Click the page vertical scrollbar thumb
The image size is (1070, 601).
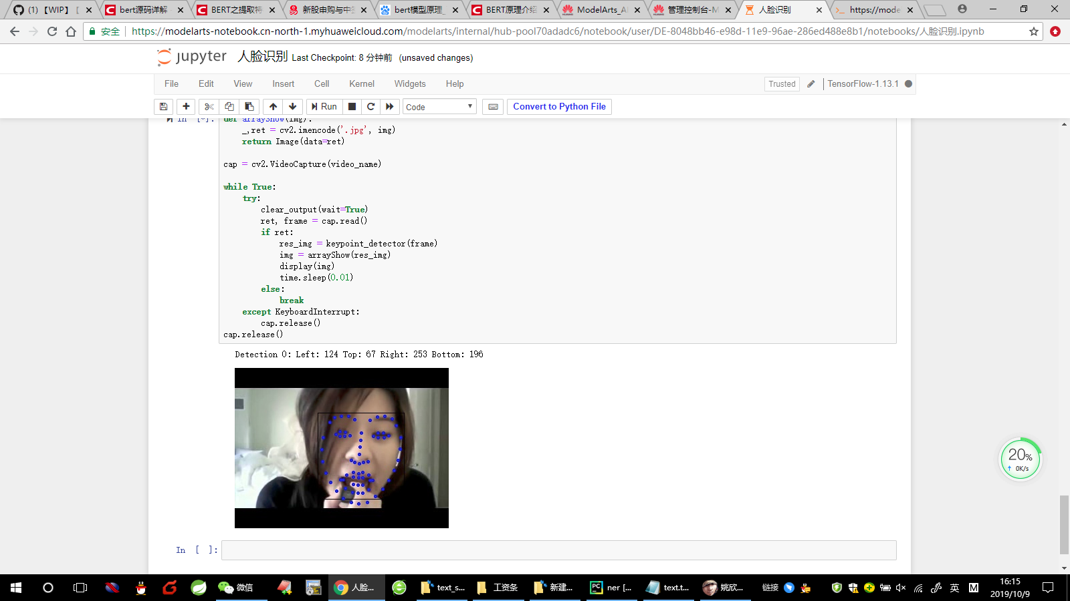1064,525
